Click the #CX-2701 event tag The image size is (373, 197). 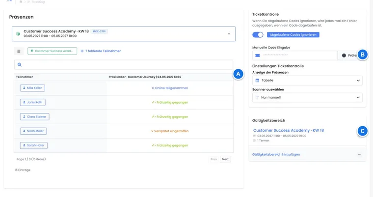pyautogui.click(x=99, y=31)
